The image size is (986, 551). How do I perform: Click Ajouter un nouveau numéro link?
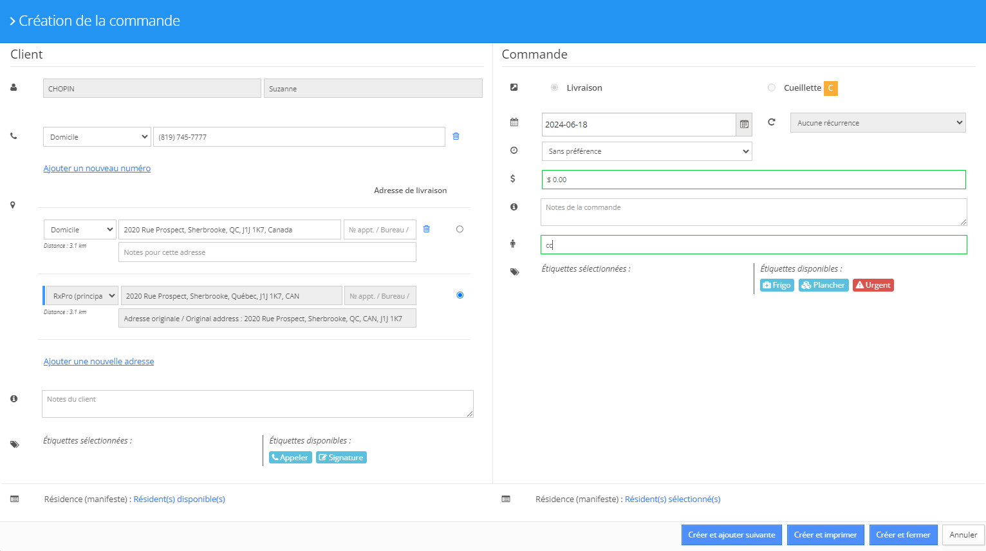[97, 168]
